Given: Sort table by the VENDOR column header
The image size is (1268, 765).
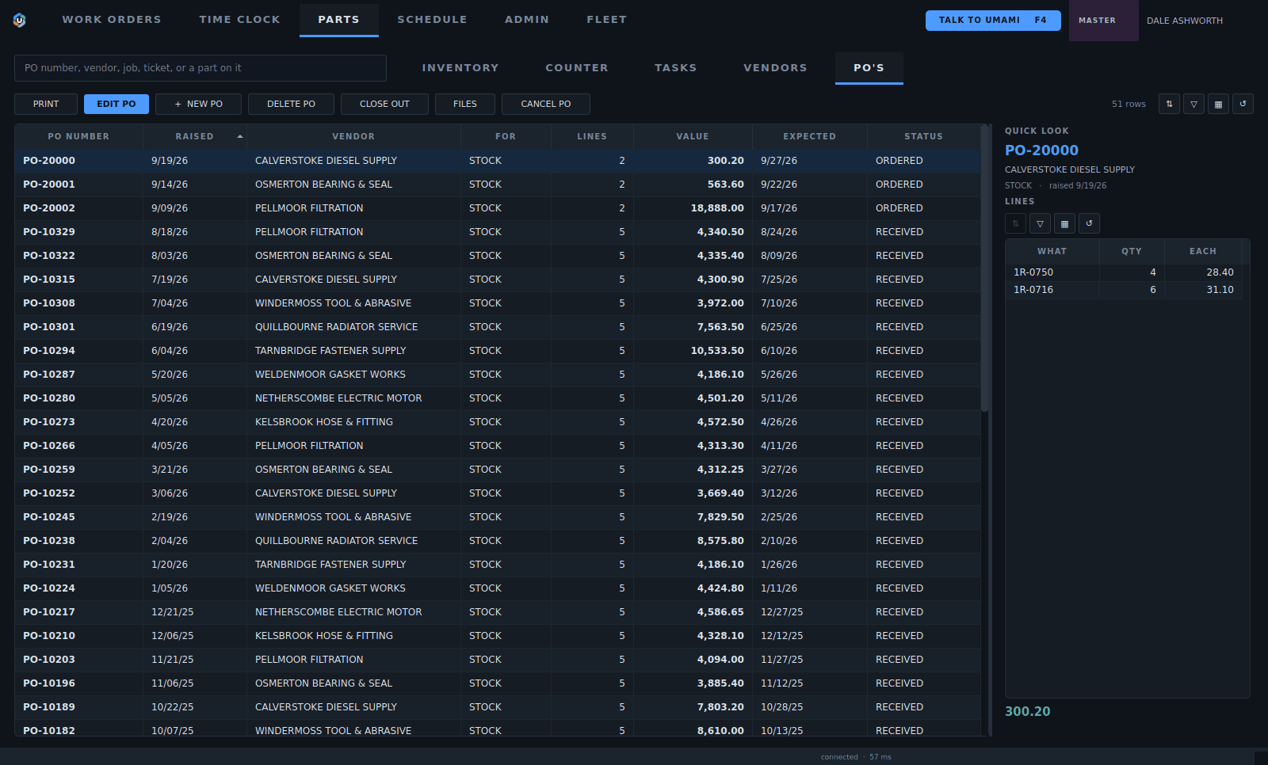Looking at the screenshot, I should 353,136.
